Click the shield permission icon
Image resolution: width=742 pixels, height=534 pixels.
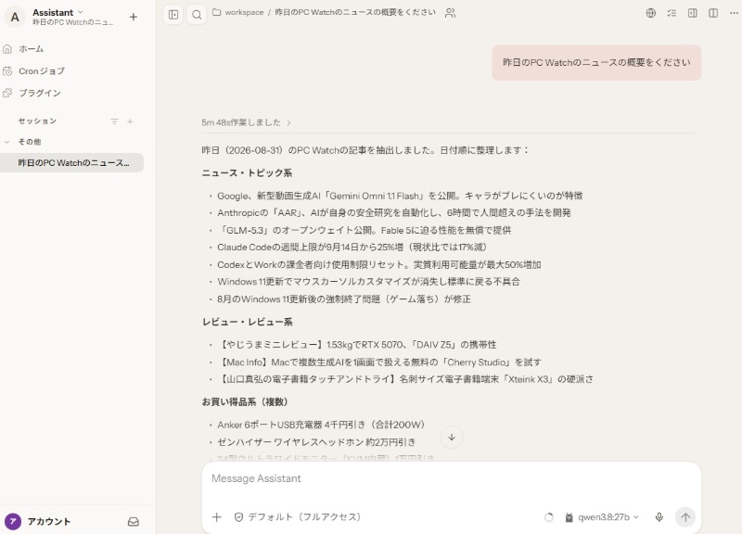click(238, 517)
